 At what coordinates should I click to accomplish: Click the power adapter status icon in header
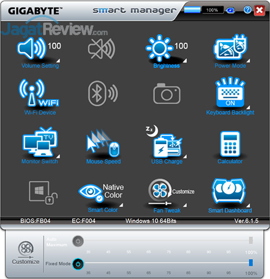coord(231,10)
